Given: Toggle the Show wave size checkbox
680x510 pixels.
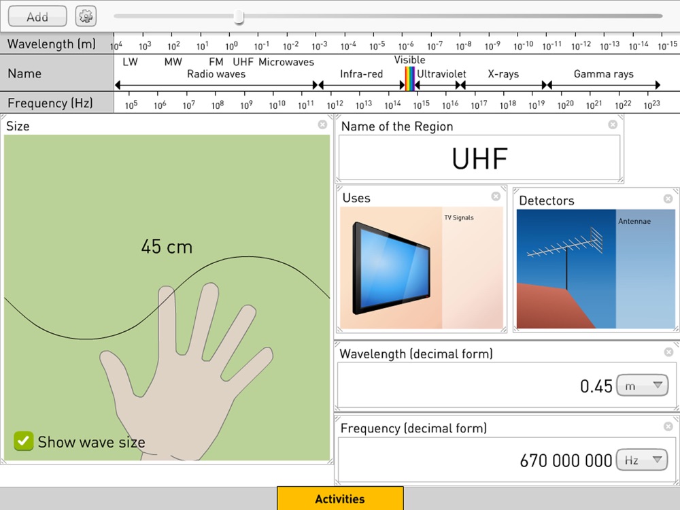Looking at the screenshot, I should pos(23,441).
